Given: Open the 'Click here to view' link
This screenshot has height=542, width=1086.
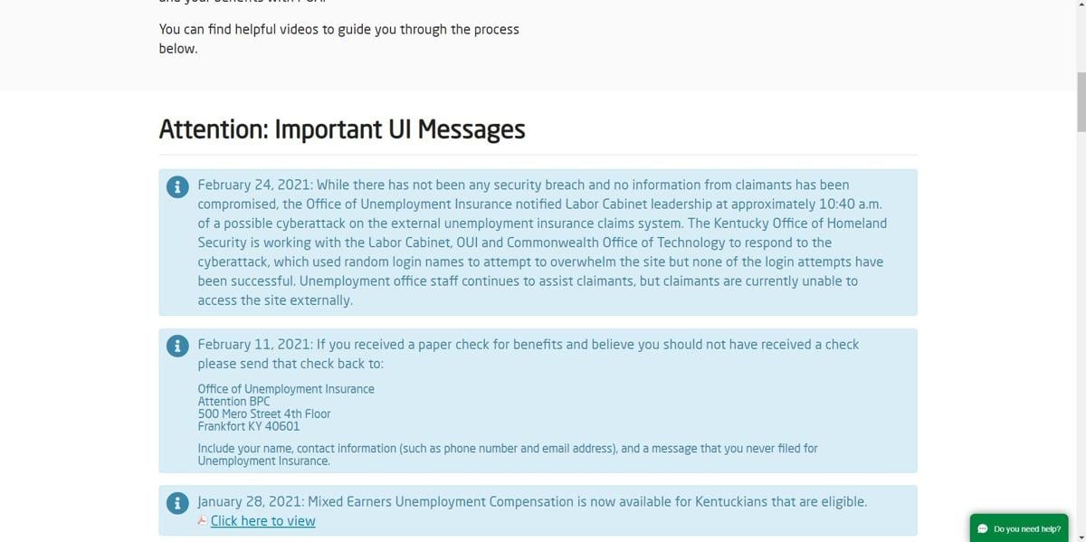Looking at the screenshot, I should [262, 521].
